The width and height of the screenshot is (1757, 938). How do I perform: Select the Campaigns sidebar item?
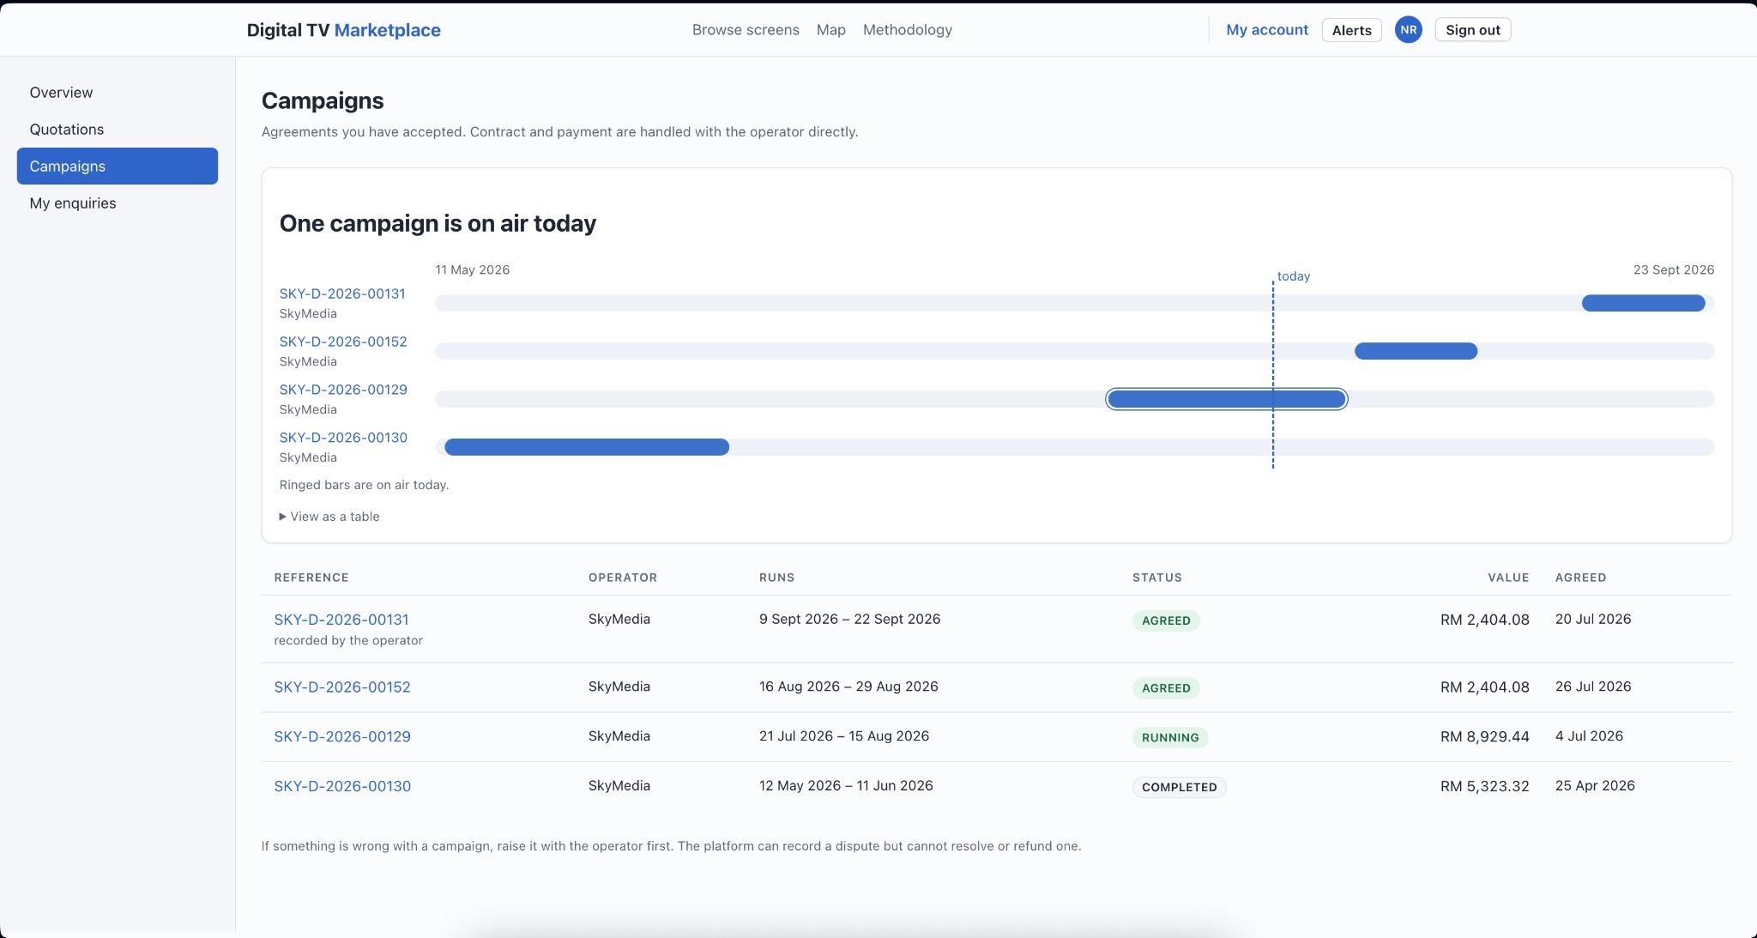tap(118, 166)
